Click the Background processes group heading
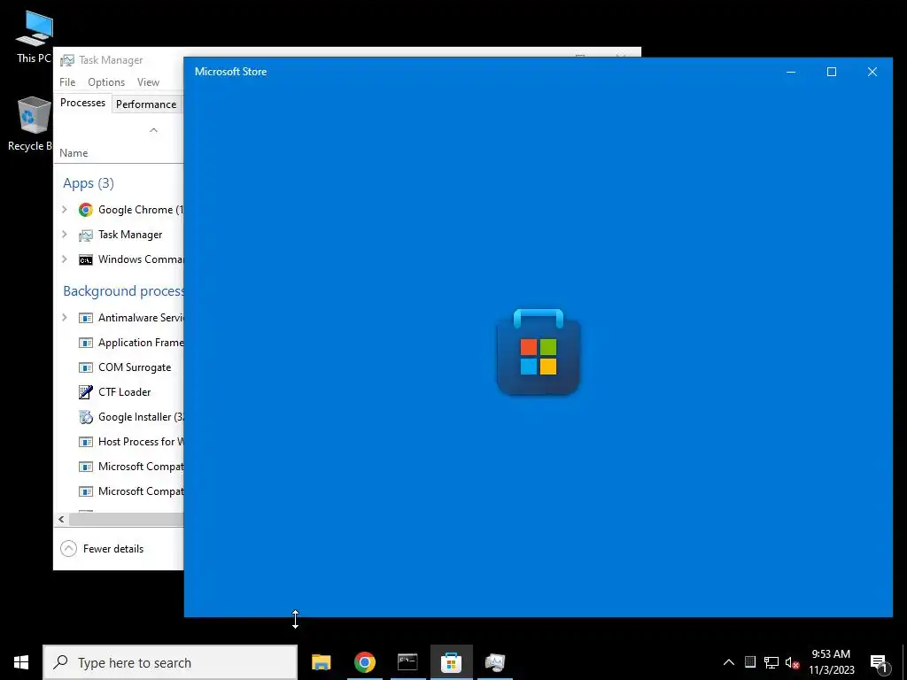907x680 pixels. tap(123, 290)
